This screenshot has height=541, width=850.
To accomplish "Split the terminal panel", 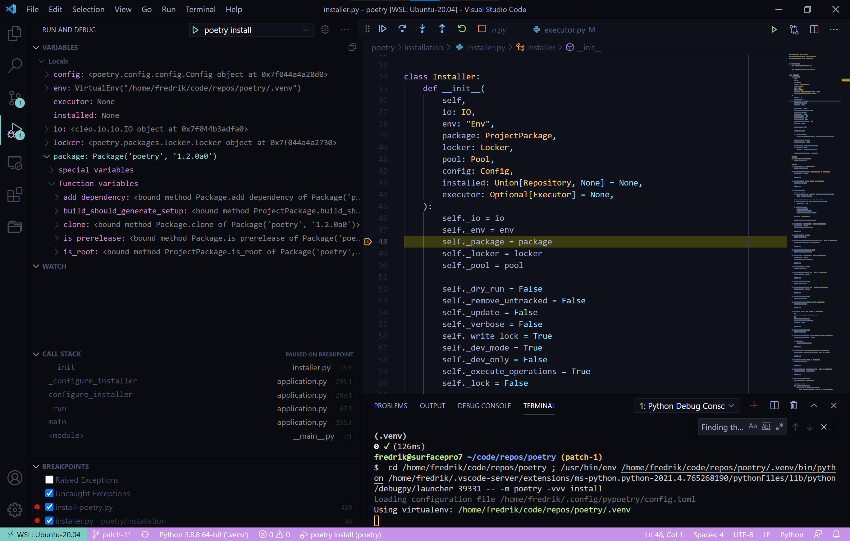I will (774, 405).
